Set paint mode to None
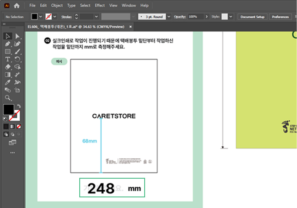The width and height of the screenshot is (297, 208). 19,126
